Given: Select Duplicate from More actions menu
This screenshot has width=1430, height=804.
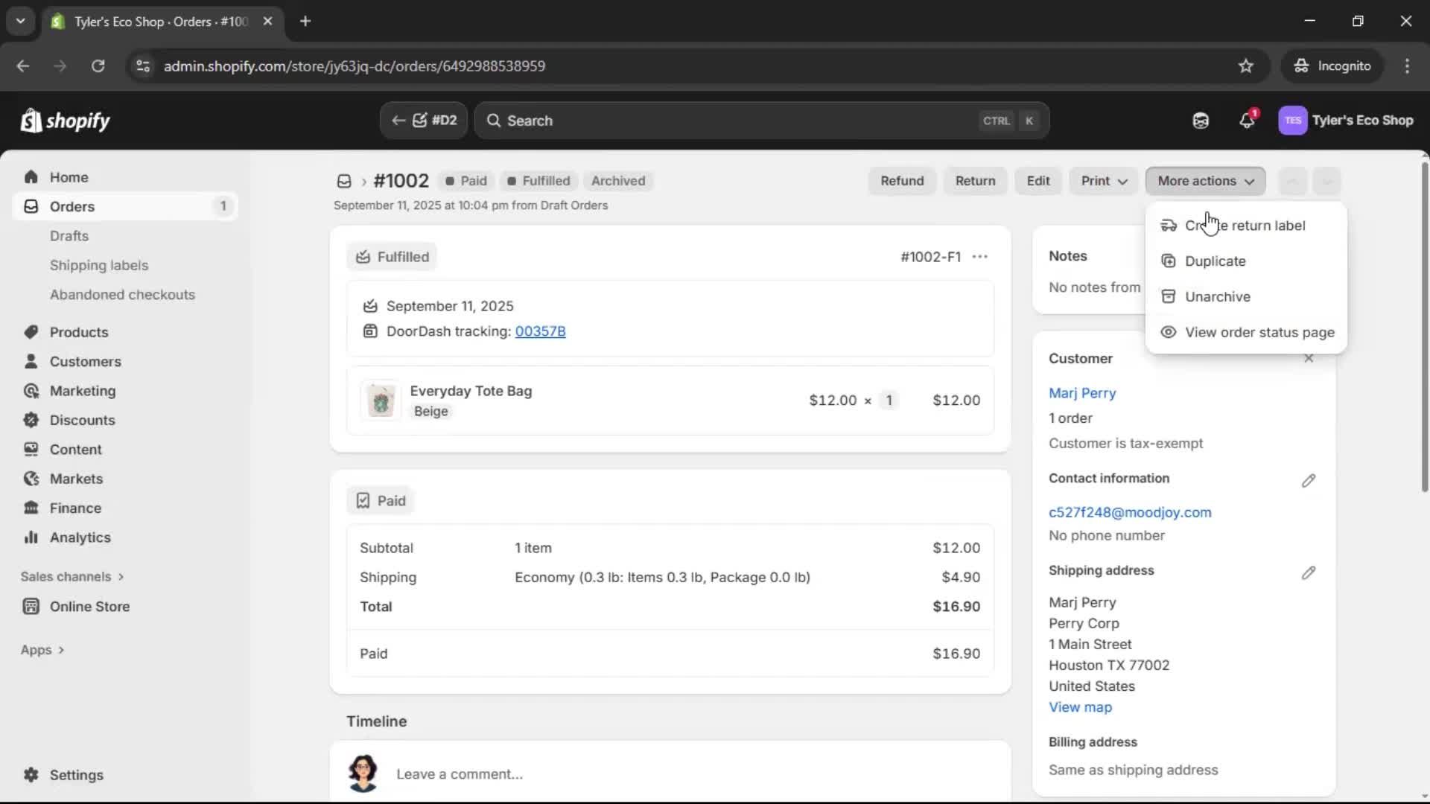Looking at the screenshot, I should pyautogui.click(x=1215, y=261).
